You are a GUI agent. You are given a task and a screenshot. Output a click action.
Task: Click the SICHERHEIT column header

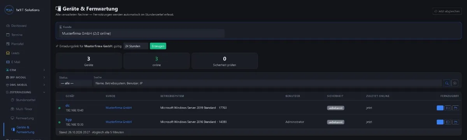click(x=335, y=96)
